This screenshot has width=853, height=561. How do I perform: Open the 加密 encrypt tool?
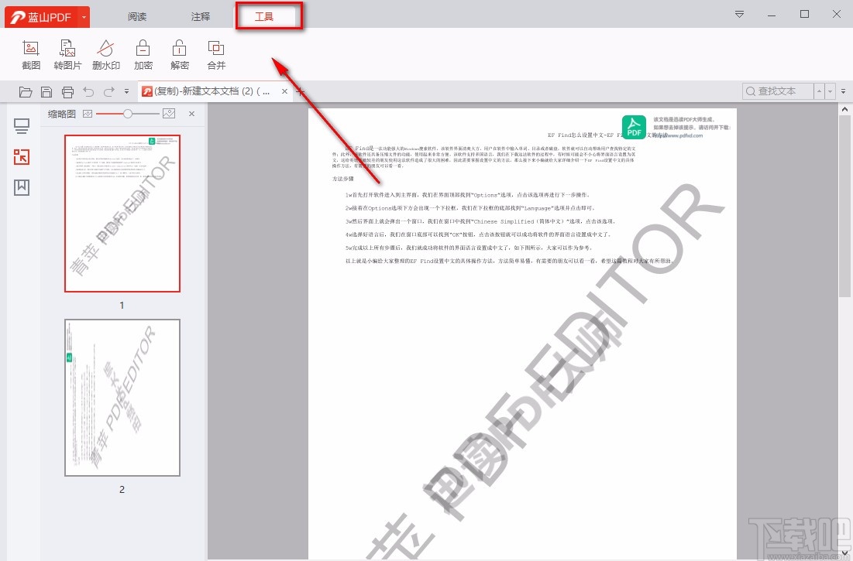(143, 54)
